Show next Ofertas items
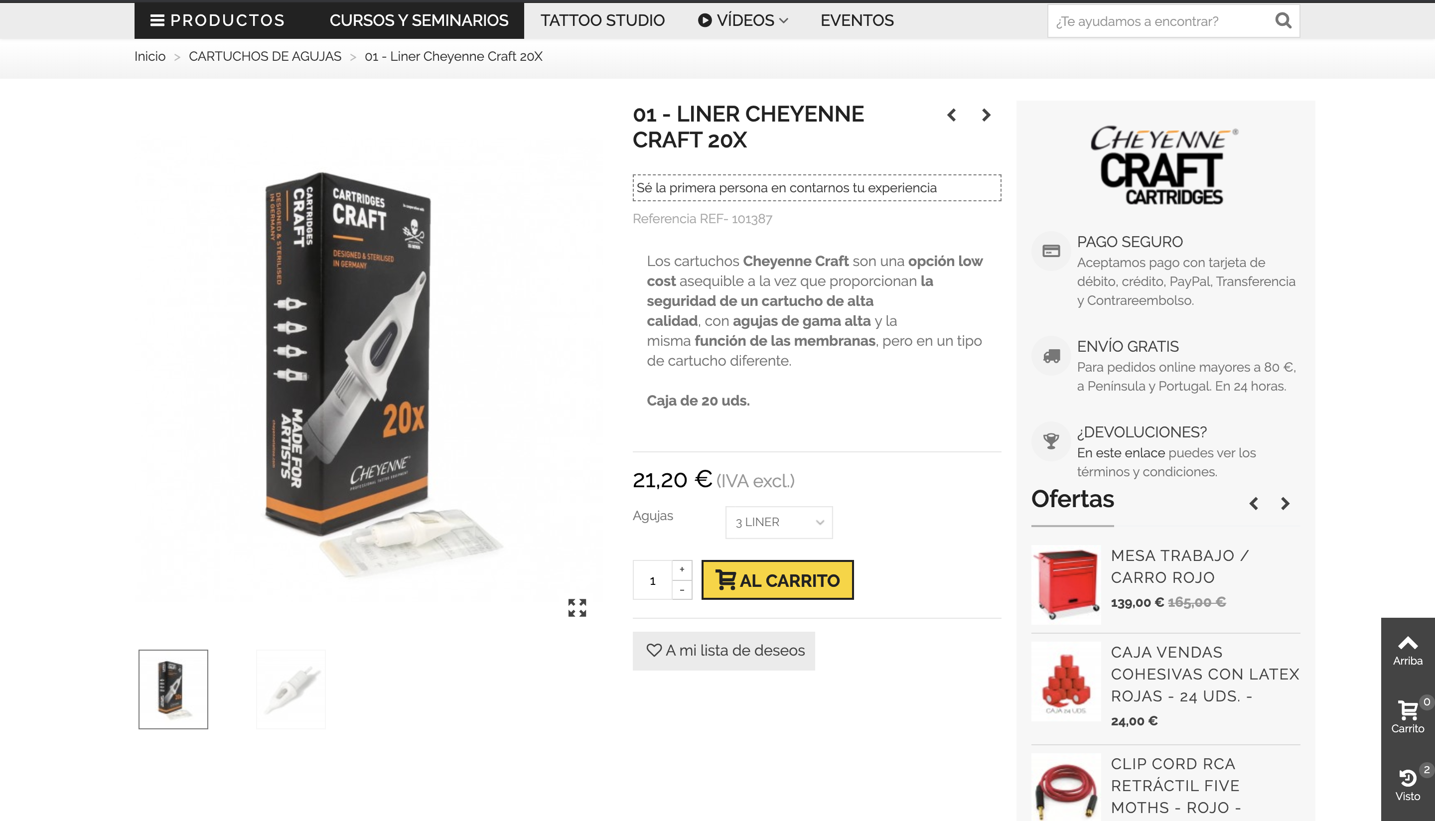Image resolution: width=1435 pixels, height=821 pixels. [x=1285, y=504]
